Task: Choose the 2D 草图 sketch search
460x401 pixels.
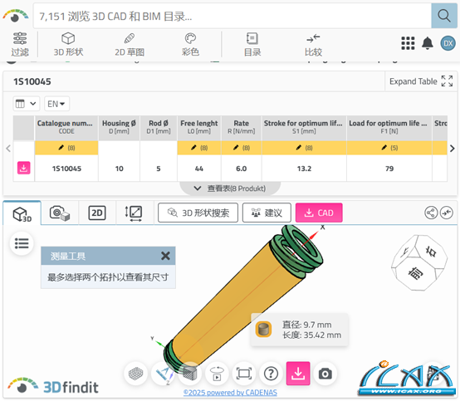Action: pyautogui.click(x=130, y=44)
